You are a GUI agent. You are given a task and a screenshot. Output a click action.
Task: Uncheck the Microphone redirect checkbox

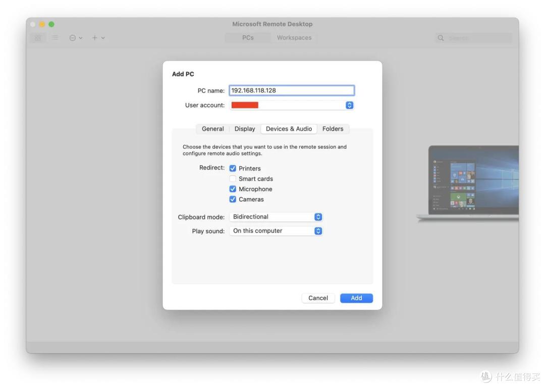point(233,189)
